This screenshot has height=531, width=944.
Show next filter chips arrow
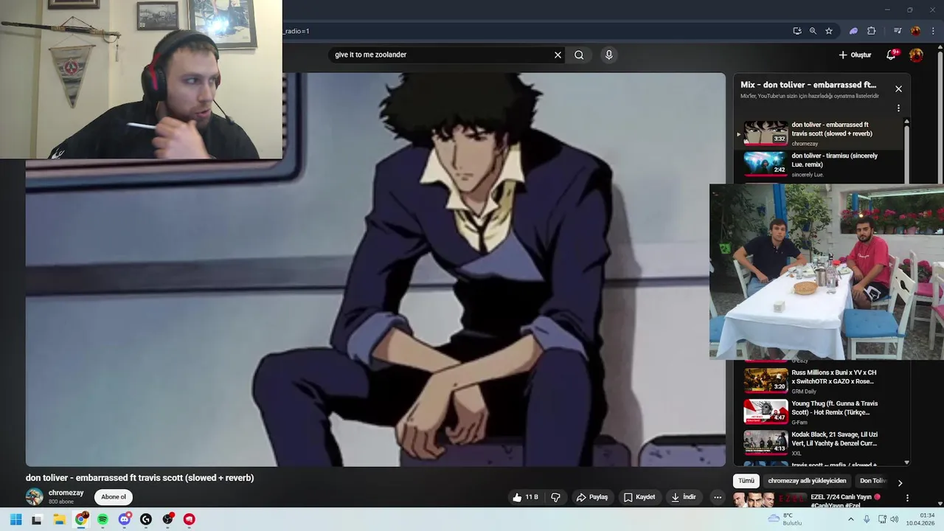click(x=900, y=483)
